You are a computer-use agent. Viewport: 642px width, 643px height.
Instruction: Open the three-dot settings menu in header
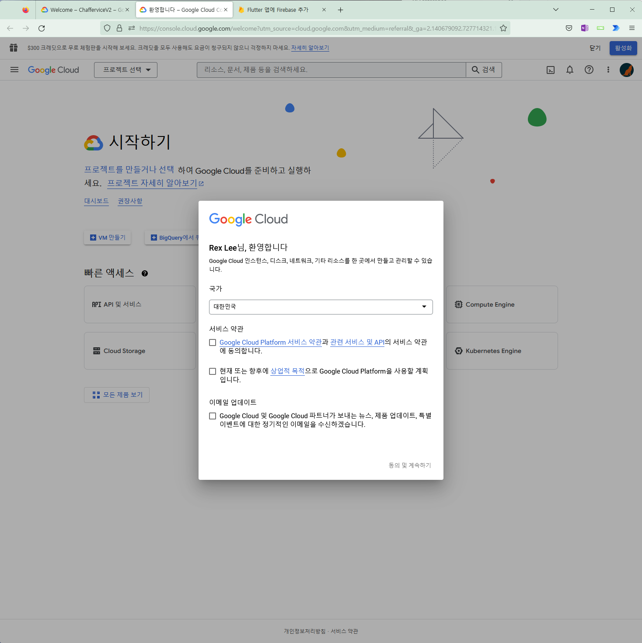(x=608, y=70)
